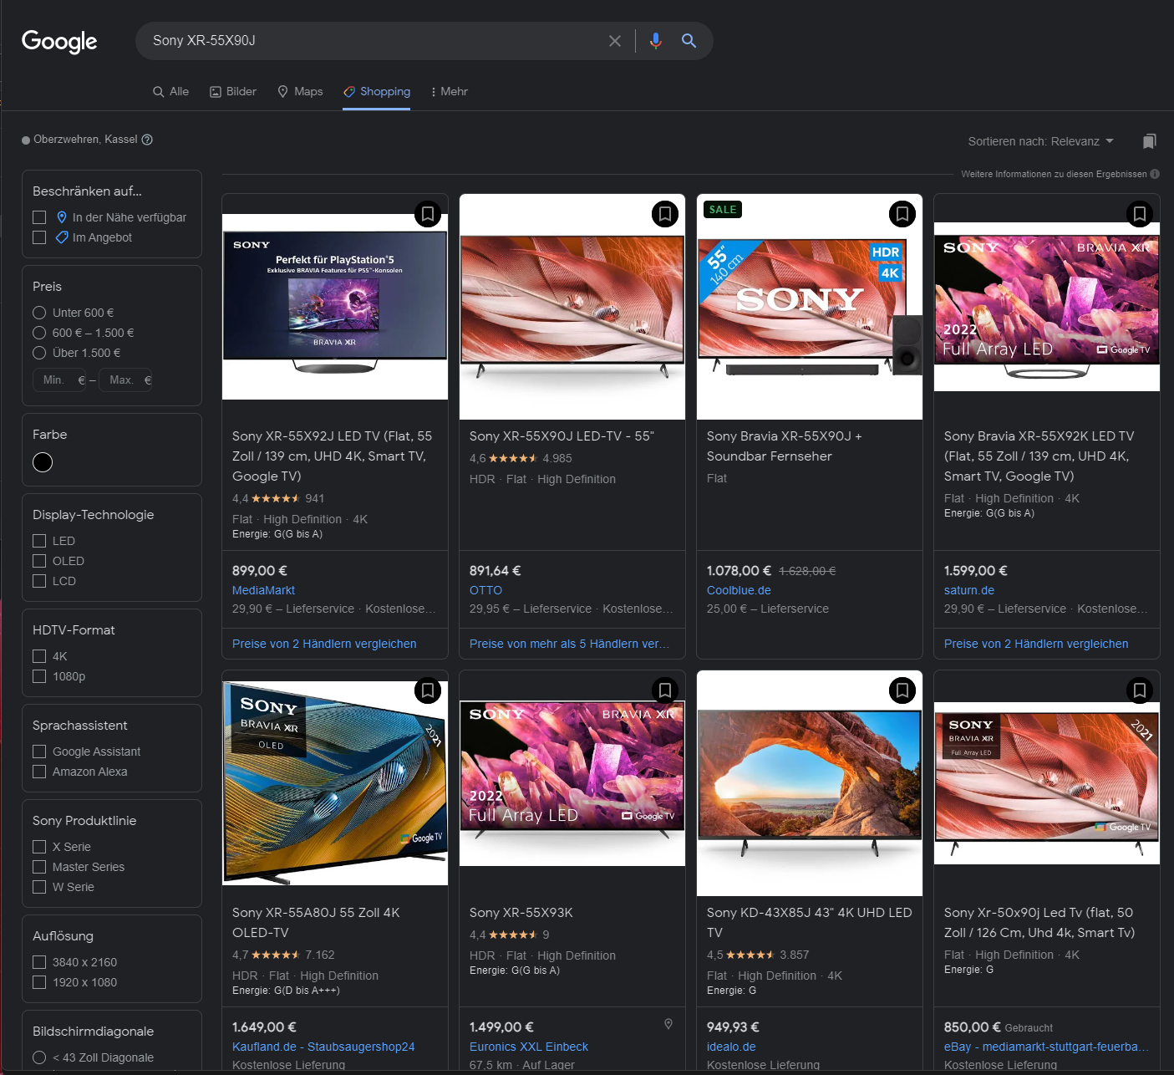The width and height of the screenshot is (1174, 1075).
Task: Switch to the Maps tab
Action: point(300,91)
